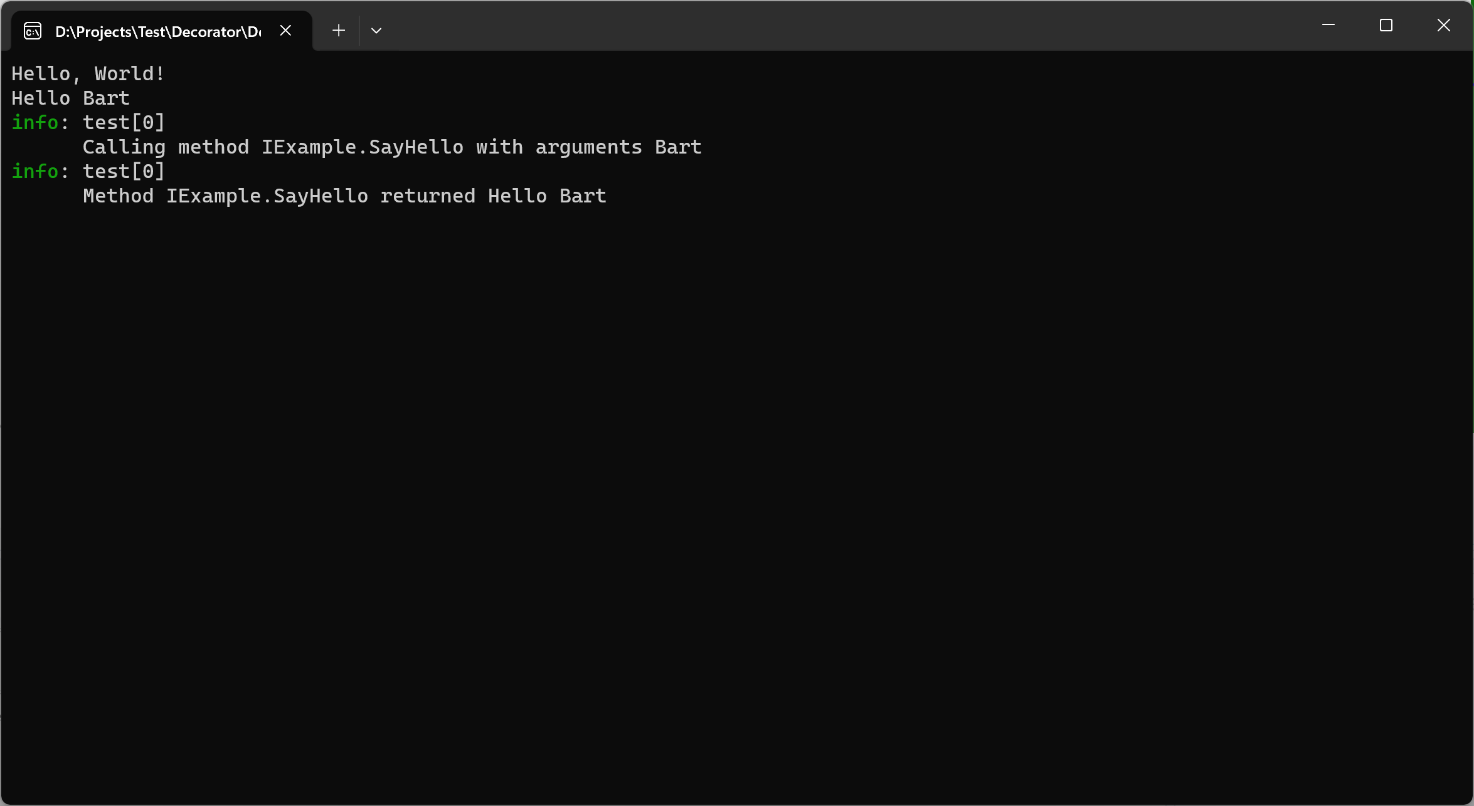Minimize the terminal window
Viewport: 1474px width, 806px height.
(1328, 25)
